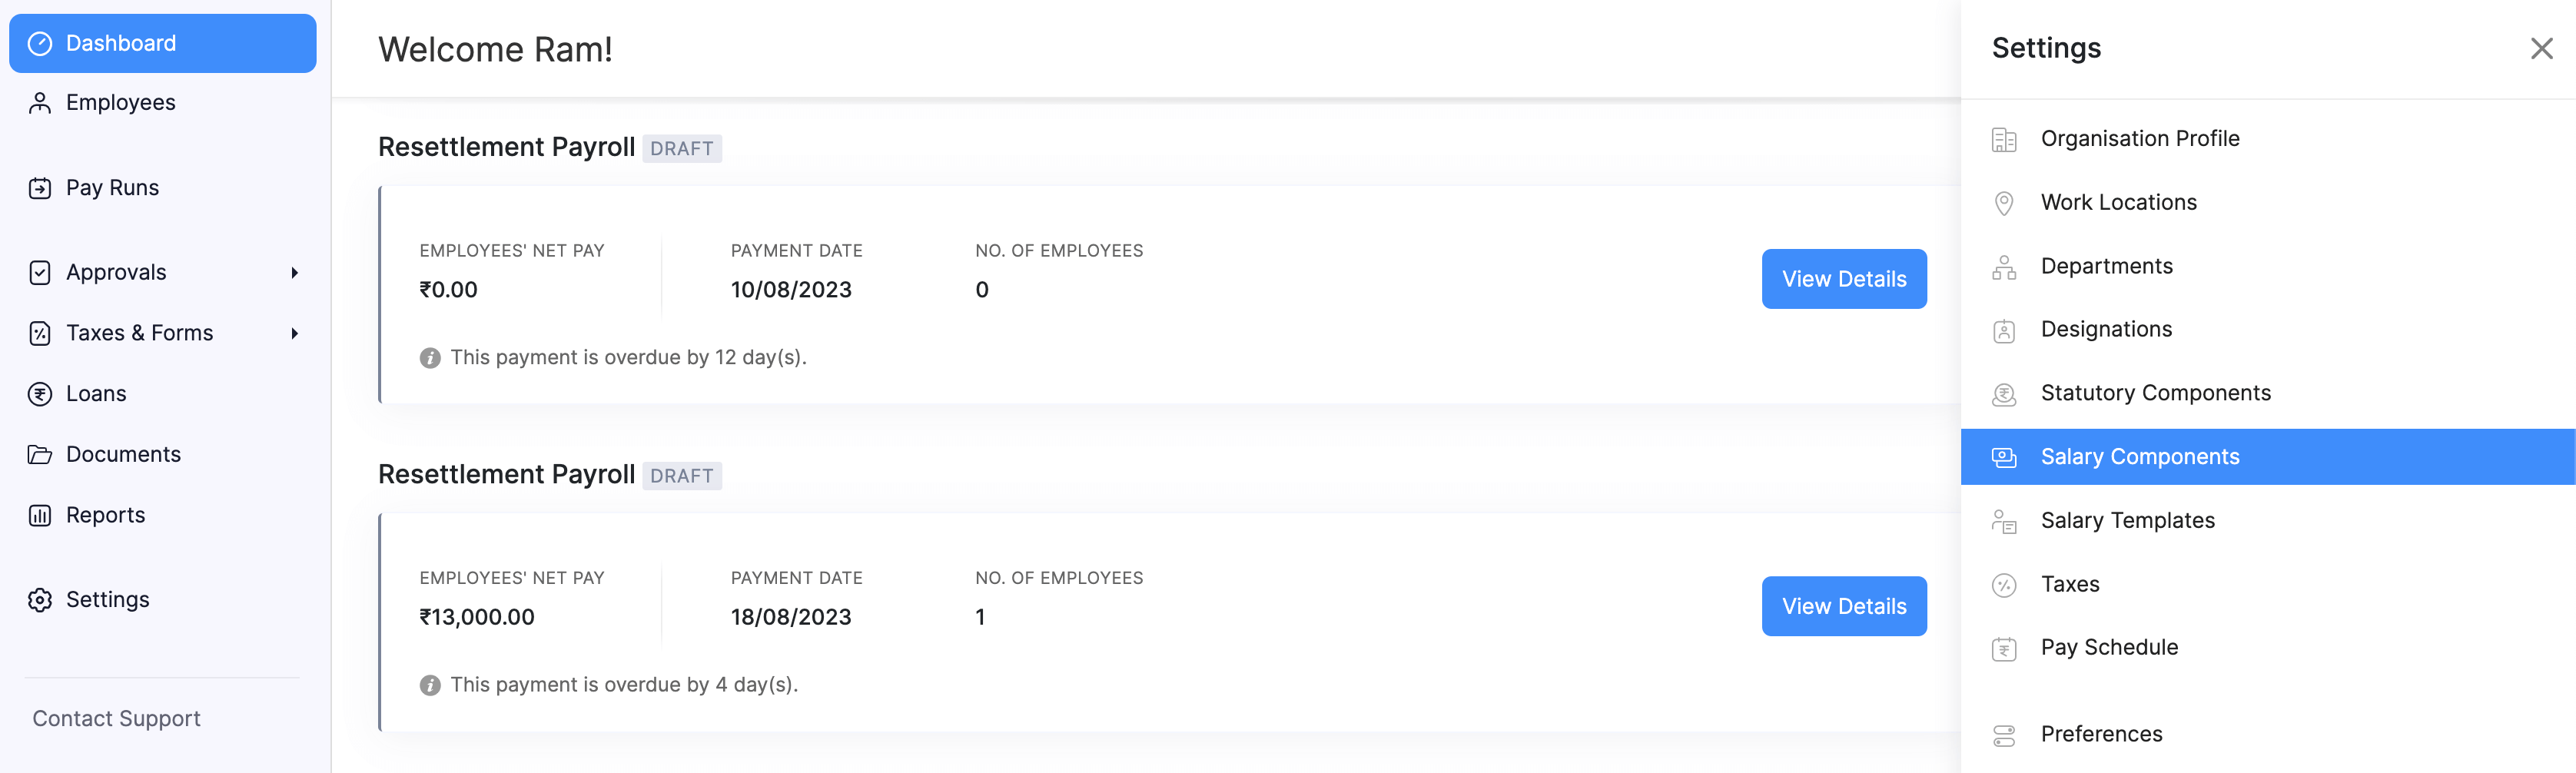Screen dimensions: 2576x773
Task: Click the Organisation Profile building icon
Action: pyautogui.click(x=2003, y=140)
